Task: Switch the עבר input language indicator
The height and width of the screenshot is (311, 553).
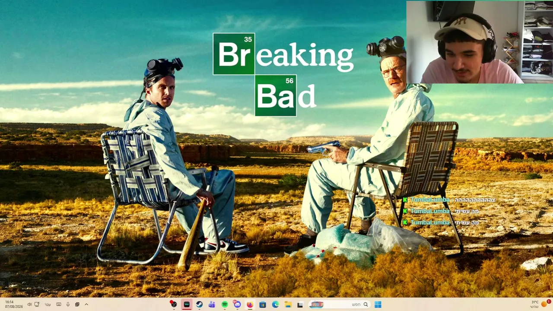Action: point(48,305)
